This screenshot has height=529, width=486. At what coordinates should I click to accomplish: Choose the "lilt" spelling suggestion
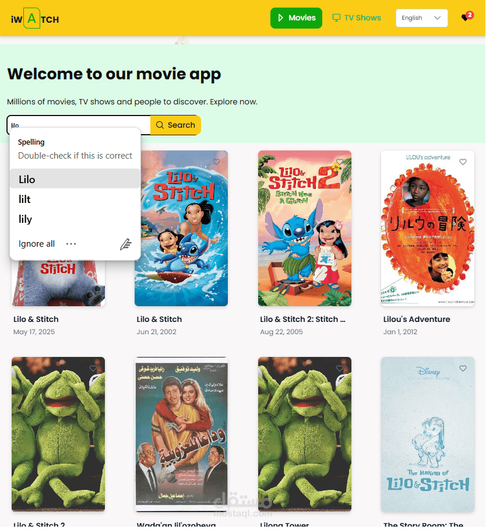coord(75,199)
